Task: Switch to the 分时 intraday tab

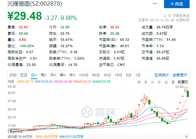Action: (13, 75)
